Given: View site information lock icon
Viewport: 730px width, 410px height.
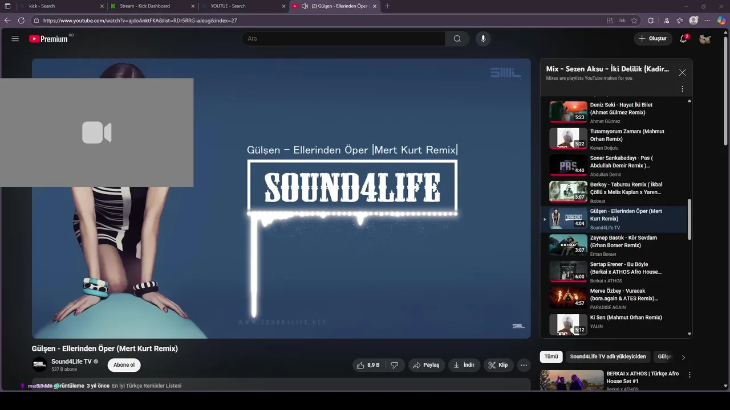Looking at the screenshot, I should pos(36,20).
